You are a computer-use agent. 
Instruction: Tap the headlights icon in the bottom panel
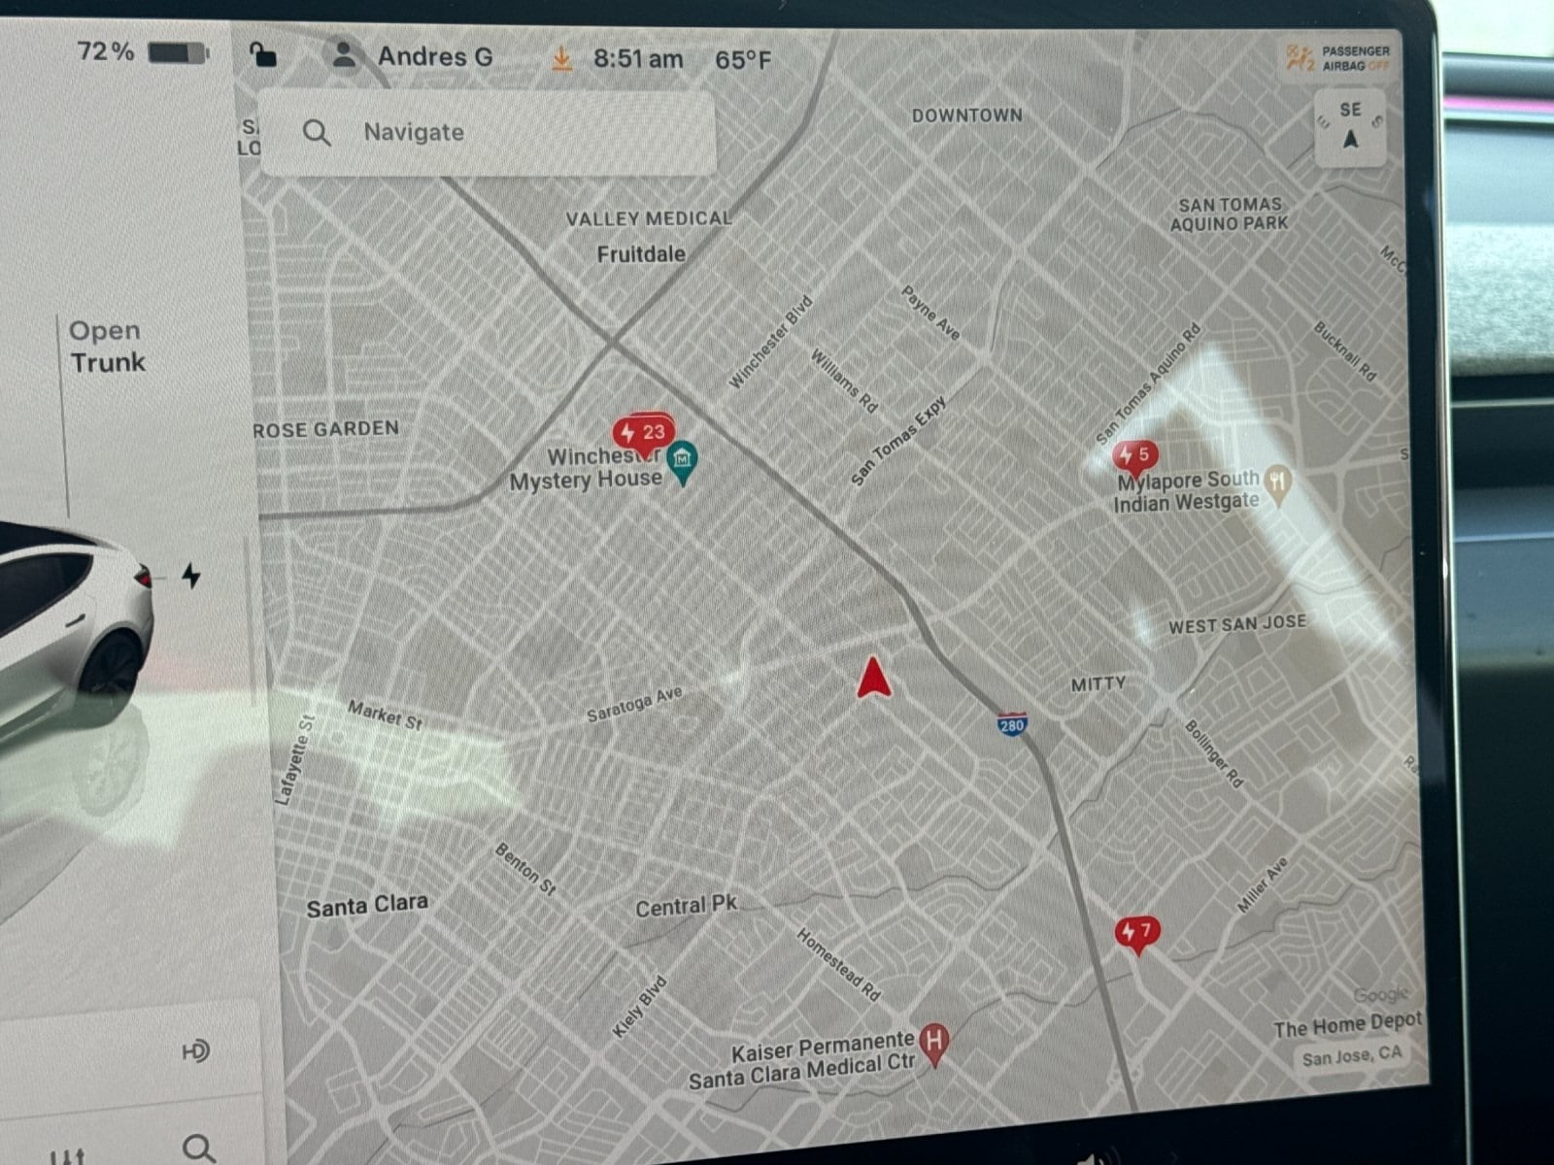click(195, 1050)
